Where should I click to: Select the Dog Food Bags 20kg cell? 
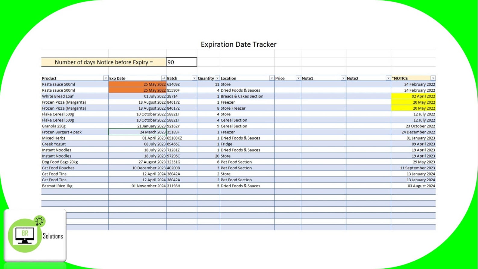click(75, 162)
